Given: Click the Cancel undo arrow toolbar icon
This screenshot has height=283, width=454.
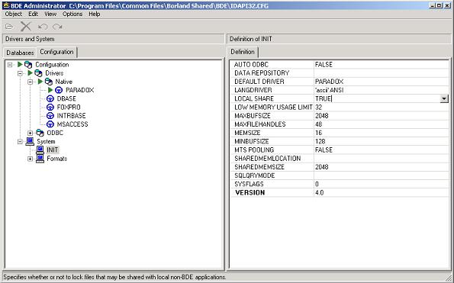Looking at the screenshot, I should [43, 27].
